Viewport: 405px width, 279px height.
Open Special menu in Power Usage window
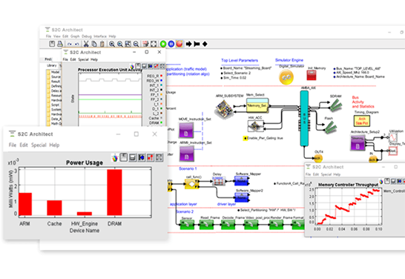pyautogui.click(x=39, y=145)
